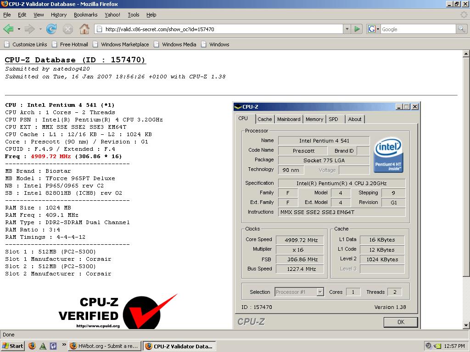Viewport: 470px width, 352px height.
Task: Open the Windows bookmark in toolbar
Action: point(215,44)
